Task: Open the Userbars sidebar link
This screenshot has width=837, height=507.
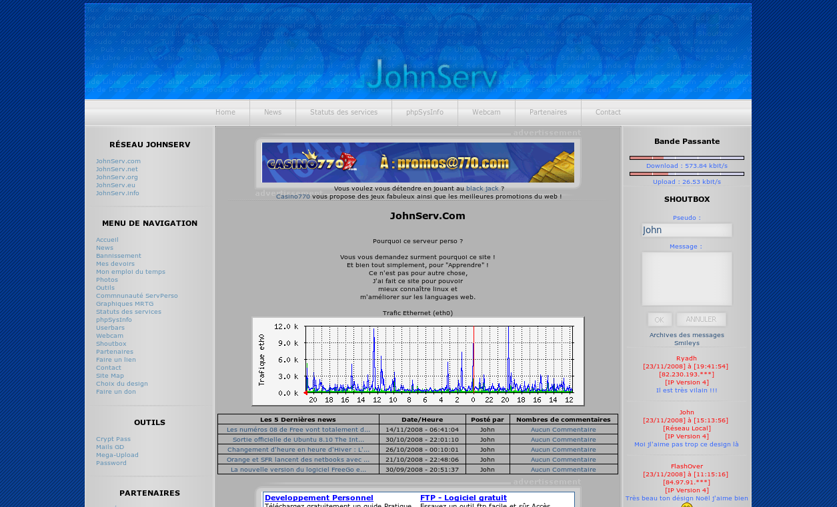Action: tap(110, 328)
